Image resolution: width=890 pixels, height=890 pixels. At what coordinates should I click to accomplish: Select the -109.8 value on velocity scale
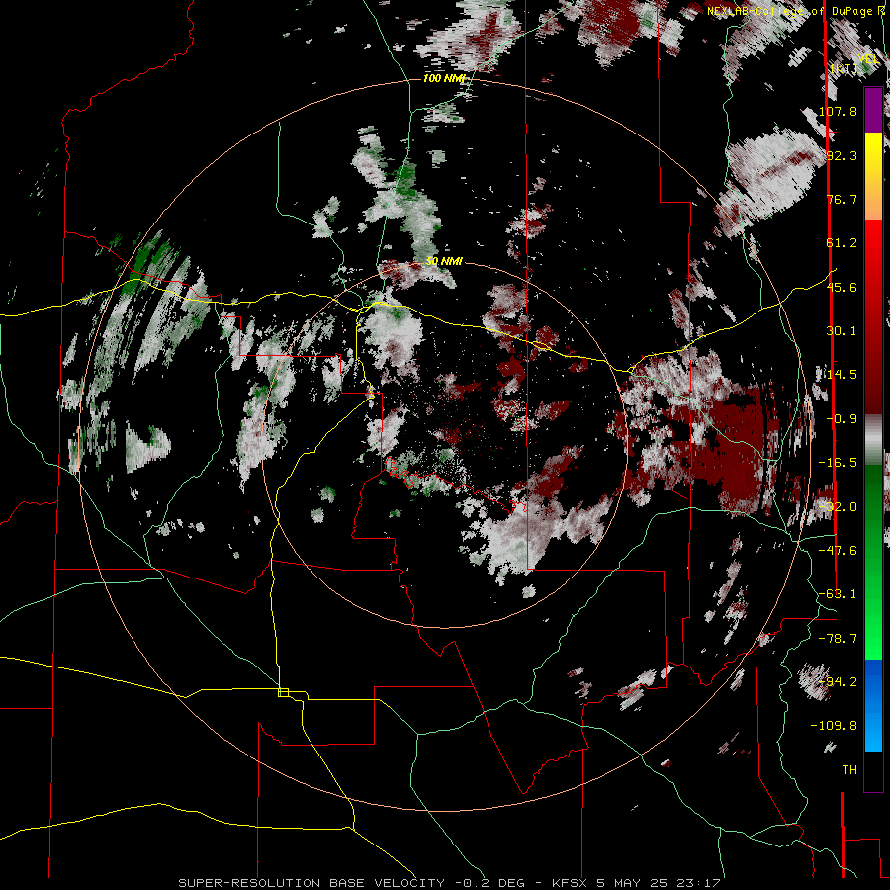834,726
